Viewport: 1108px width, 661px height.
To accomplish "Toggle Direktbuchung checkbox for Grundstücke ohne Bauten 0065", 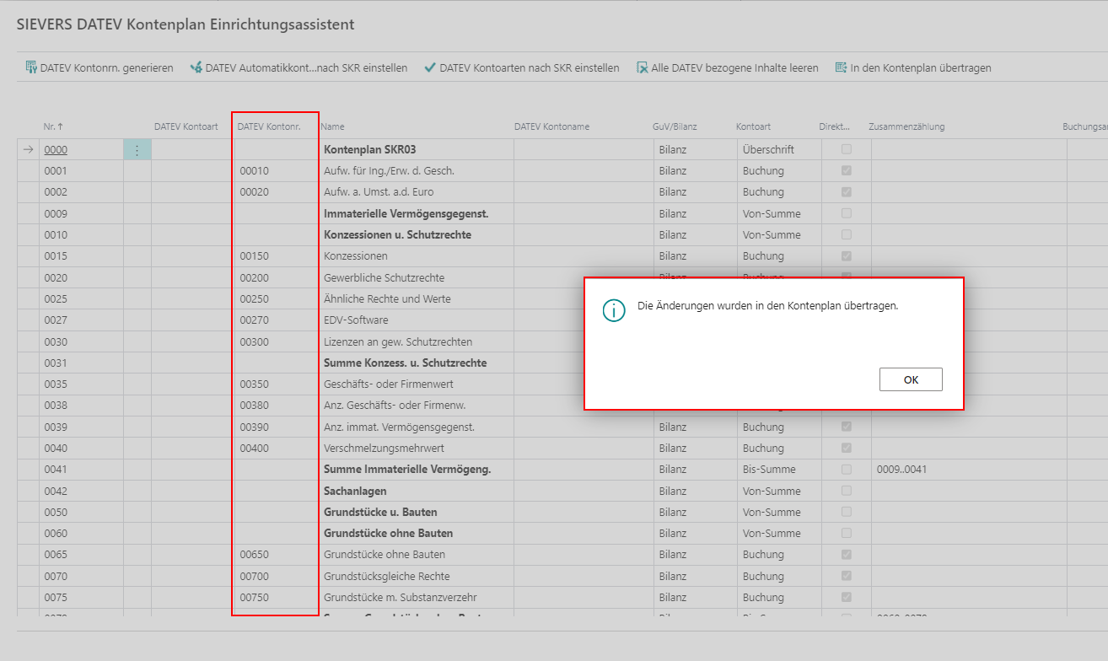I will tap(846, 555).
